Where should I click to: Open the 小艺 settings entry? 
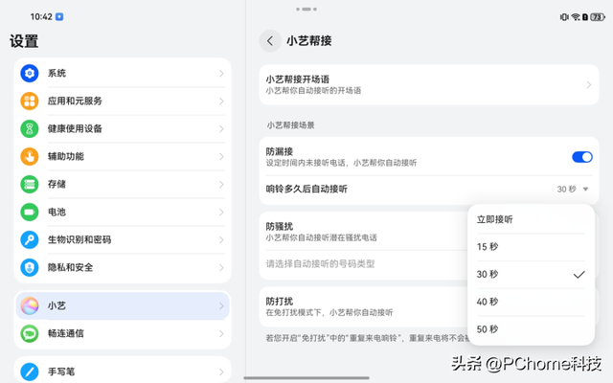[x=123, y=305]
